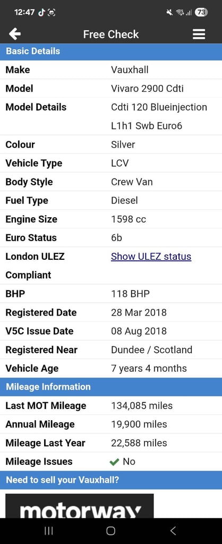This screenshot has height=544, width=222.
Task: Select the Registered Date row value
Action: [x=139, y=312]
